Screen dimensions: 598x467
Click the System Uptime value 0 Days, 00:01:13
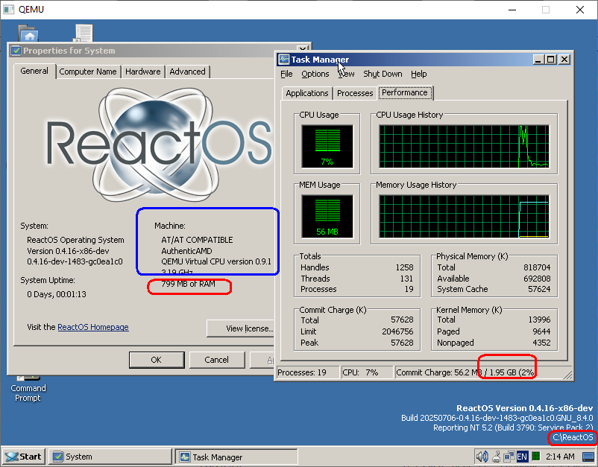[x=57, y=294]
